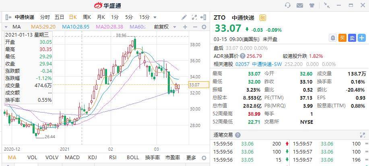Open indicator settings gear at bottom
Image resolution: width=369 pixels, height=166 pixels.
click(x=204, y=158)
